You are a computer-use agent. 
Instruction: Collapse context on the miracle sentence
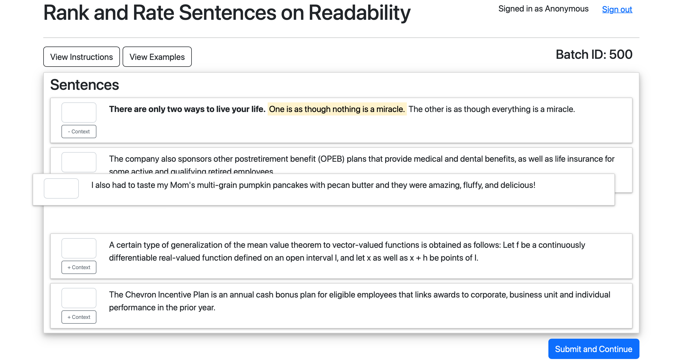coord(79,132)
